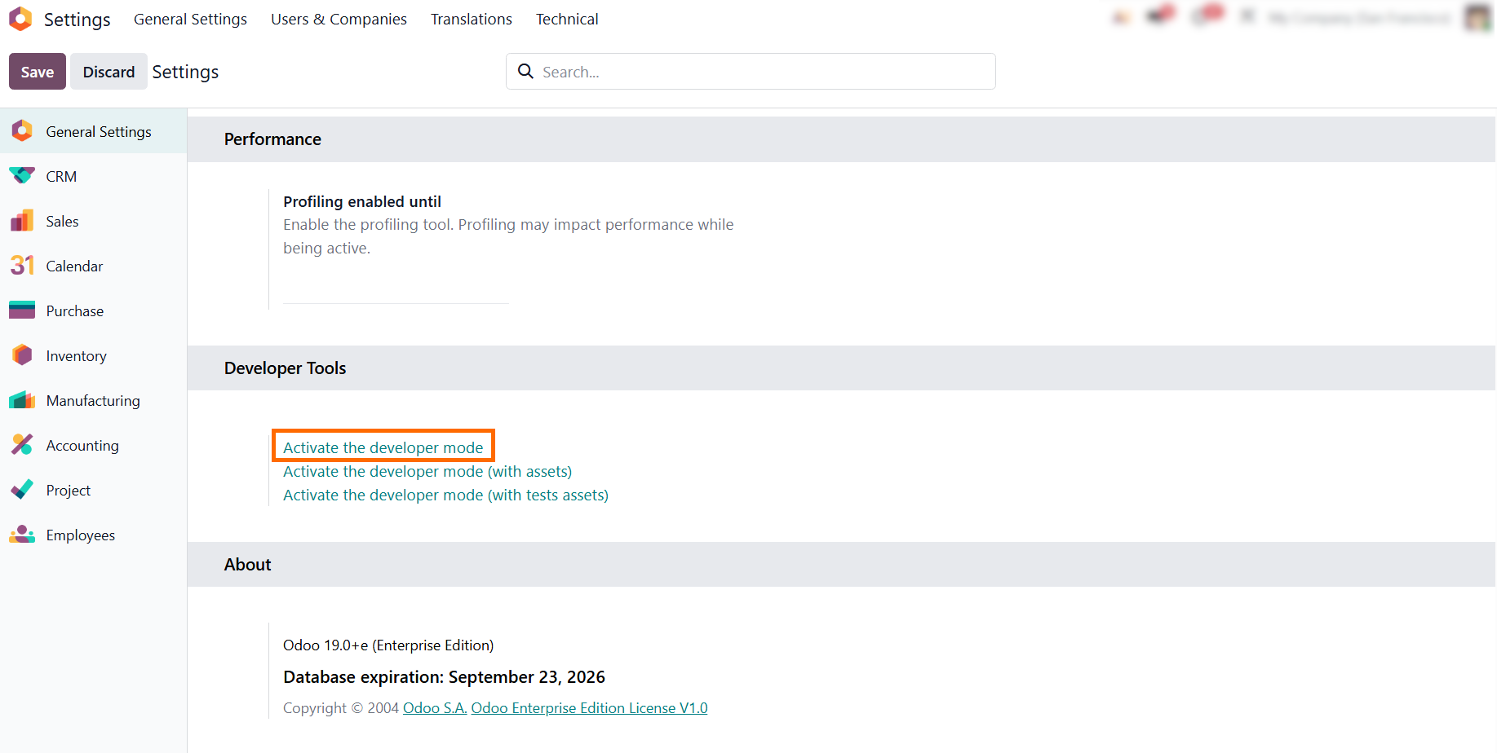
Task: Open the company switcher in top bar
Action: pos(1360,17)
